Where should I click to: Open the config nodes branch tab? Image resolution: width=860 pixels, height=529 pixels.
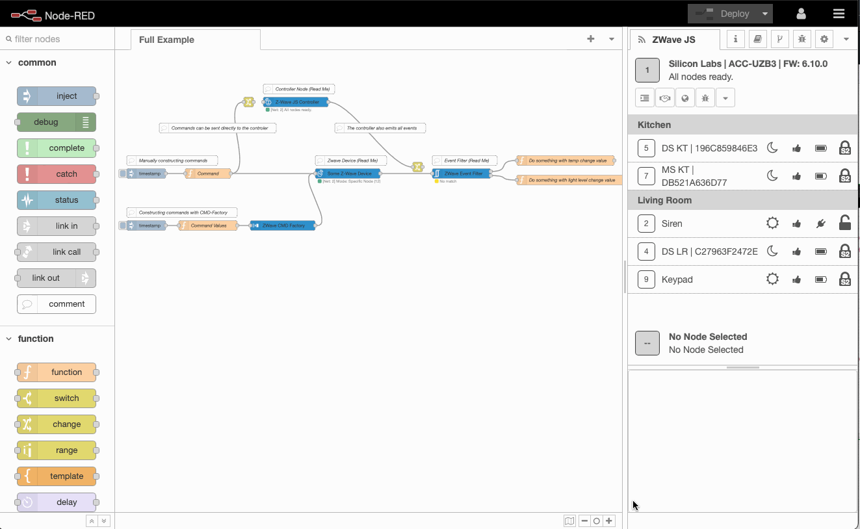click(x=779, y=39)
